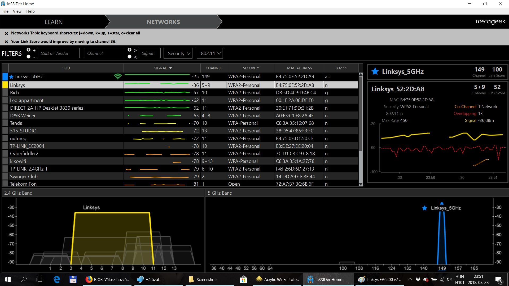Click the metageek logo
This screenshot has width=509, height=286.
pyautogui.click(x=490, y=21)
